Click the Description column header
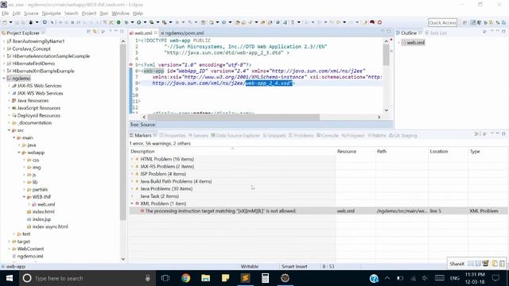Screen dimensions: 509x286 232,152
